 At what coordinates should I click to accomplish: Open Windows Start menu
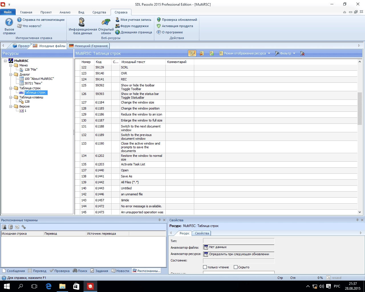tap(7, 286)
